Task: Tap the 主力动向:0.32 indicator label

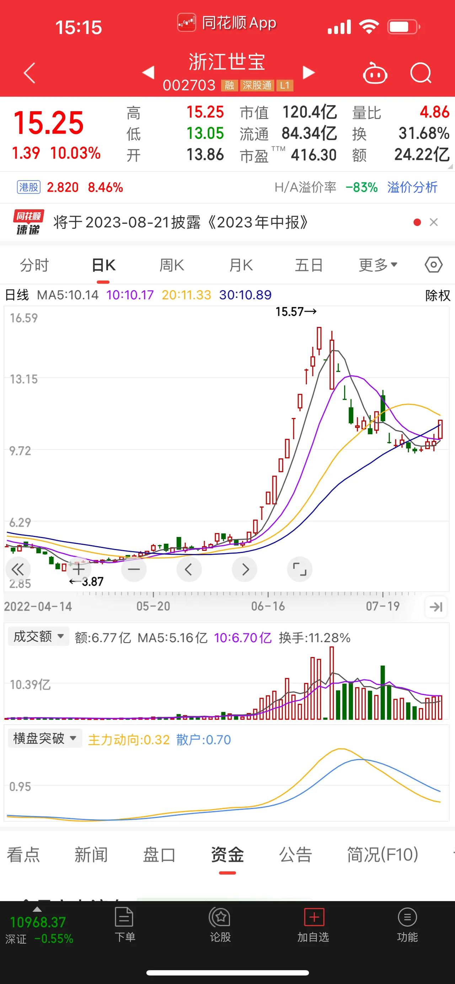Action: [129, 740]
